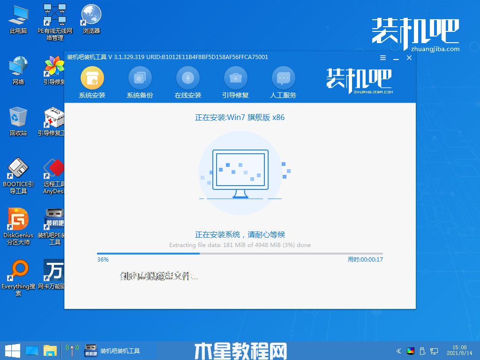The image size is (480, 360).
Task: Select 装机吧装机工具 taskbar button
Action: click(x=112, y=351)
